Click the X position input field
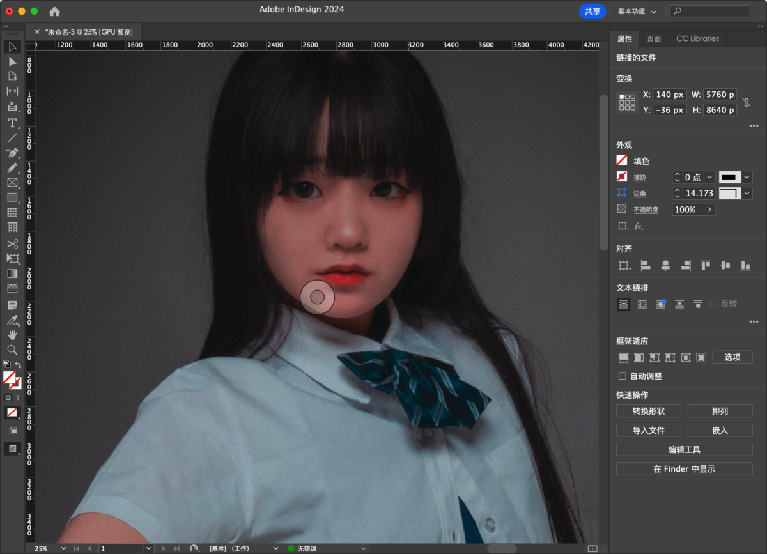 coord(670,94)
